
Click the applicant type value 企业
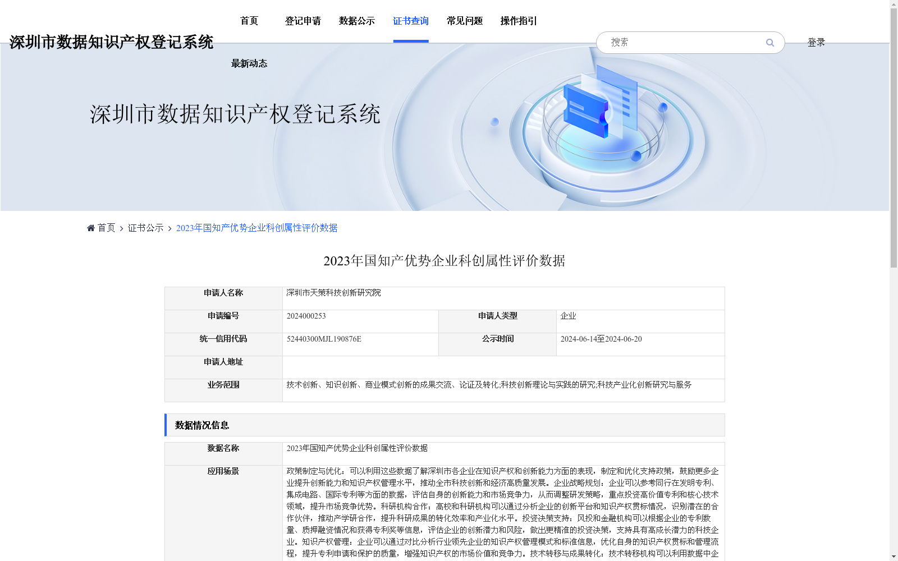(568, 316)
